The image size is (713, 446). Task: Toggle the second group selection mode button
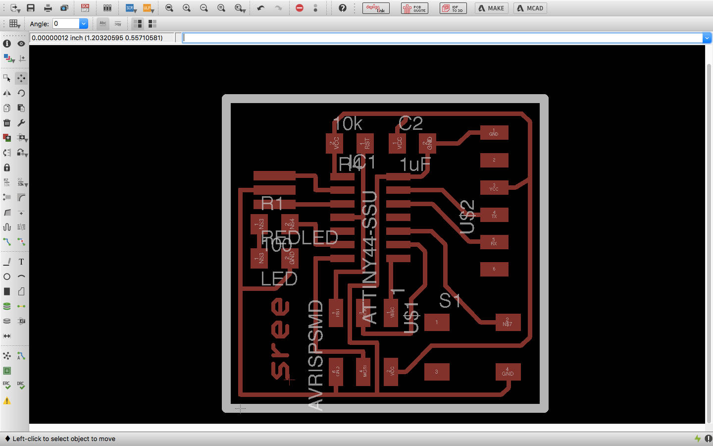click(x=152, y=23)
